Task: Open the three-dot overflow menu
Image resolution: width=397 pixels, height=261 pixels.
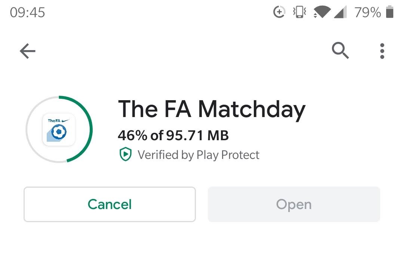Action: coord(382,51)
